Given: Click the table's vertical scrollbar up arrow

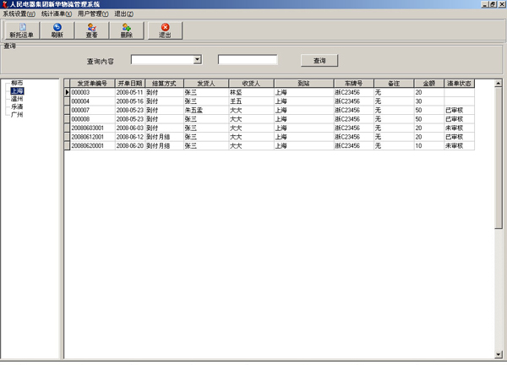Looking at the screenshot, I should point(501,84).
